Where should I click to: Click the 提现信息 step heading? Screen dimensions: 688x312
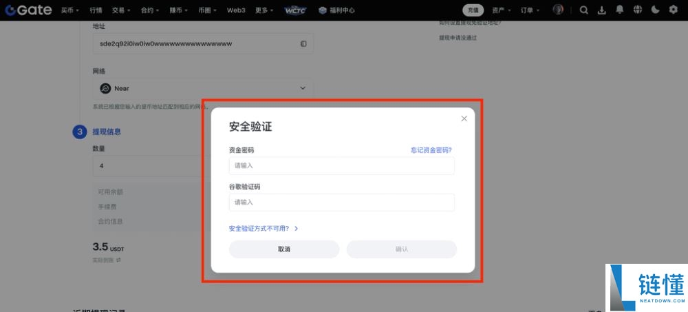click(x=107, y=132)
